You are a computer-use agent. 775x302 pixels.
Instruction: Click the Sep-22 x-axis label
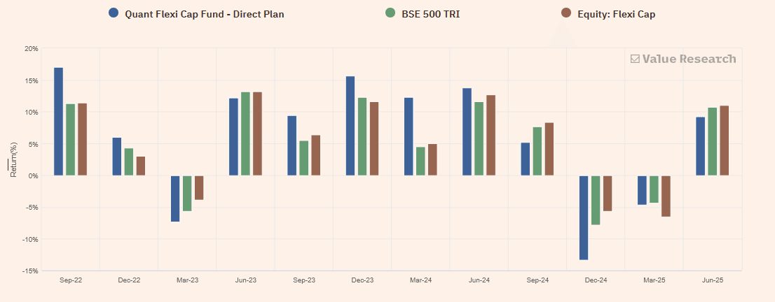[71, 280]
